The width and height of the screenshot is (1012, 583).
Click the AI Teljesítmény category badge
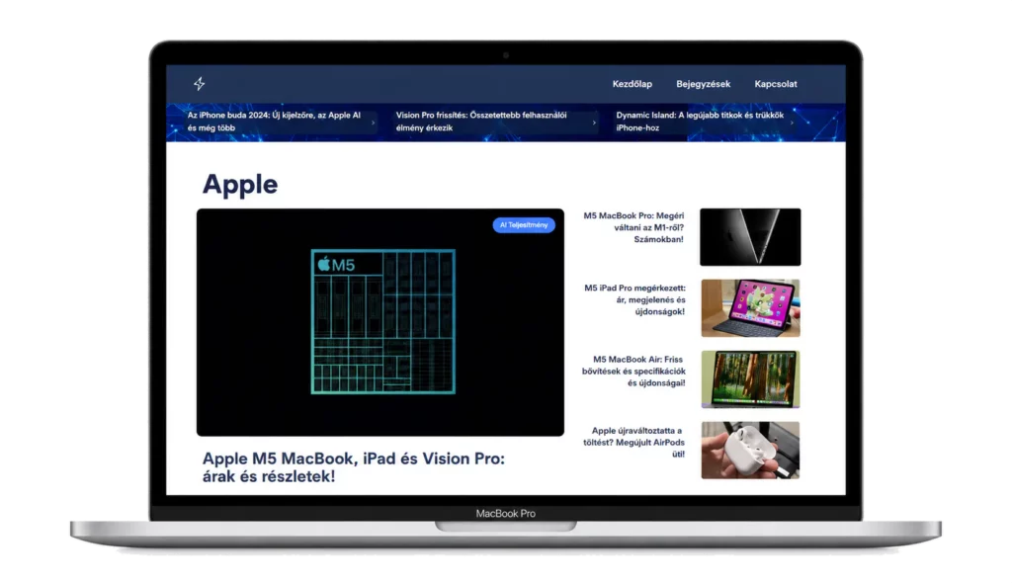(524, 224)
